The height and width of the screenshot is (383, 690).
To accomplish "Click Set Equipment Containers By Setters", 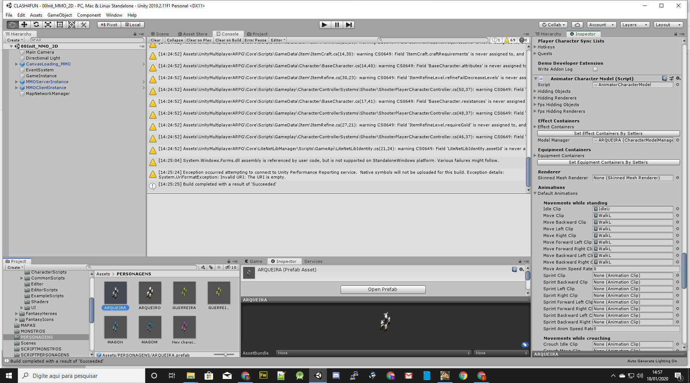I will tap(608, 162).
